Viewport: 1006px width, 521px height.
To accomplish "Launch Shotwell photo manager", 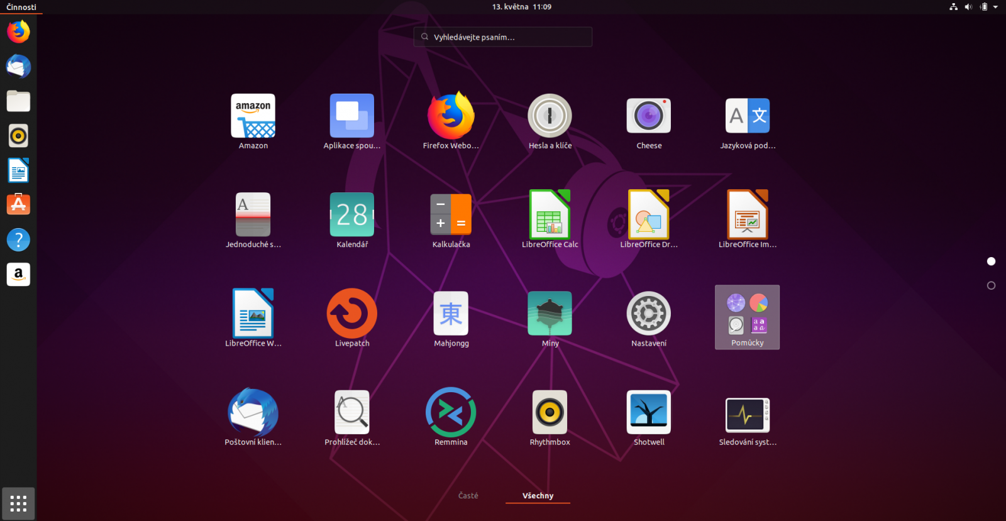I will click(x=649, y=419).
